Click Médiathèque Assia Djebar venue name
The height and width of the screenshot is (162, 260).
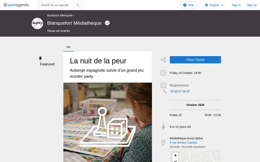pyautogui.click(x=186, y=138)
